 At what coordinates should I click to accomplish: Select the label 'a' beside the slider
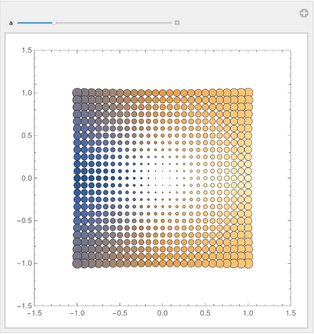pyautogui.click(x=11, y=23)
